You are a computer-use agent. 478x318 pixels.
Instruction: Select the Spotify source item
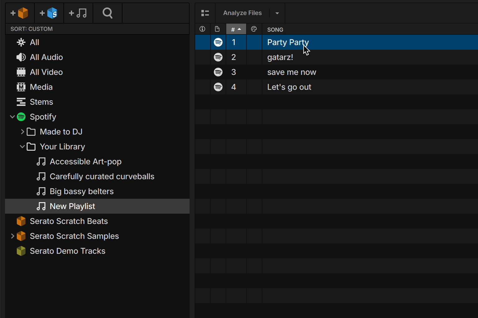point(97,117)
